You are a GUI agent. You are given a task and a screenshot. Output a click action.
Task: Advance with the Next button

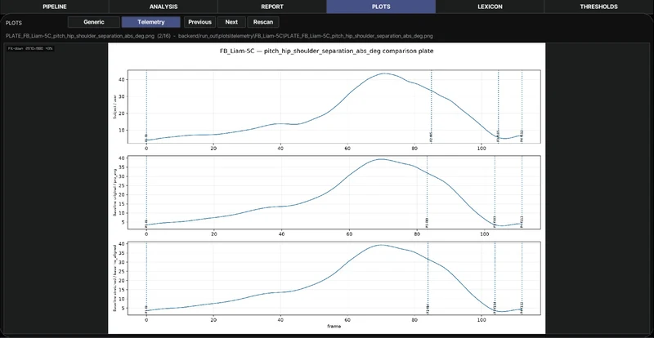231,22
